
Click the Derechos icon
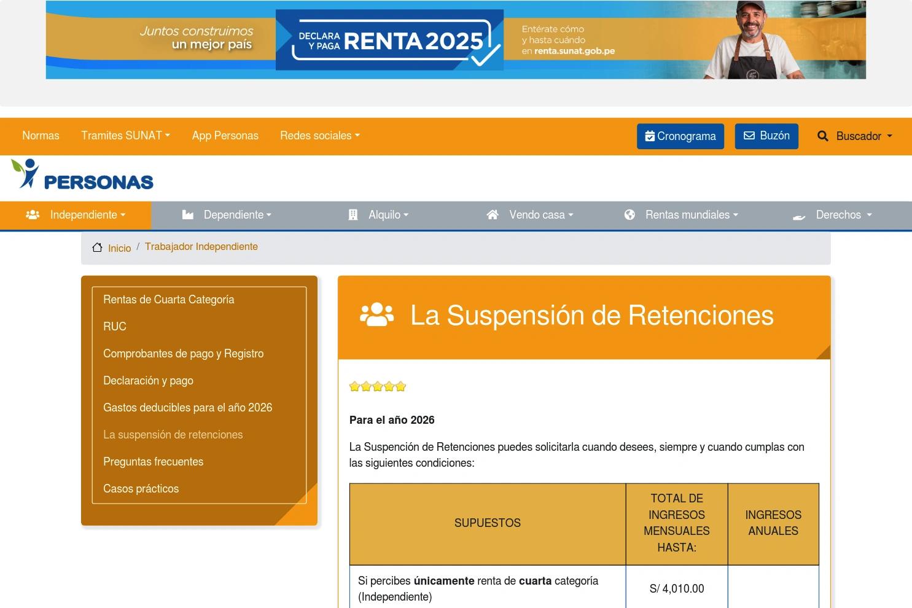tap(799, 216)
